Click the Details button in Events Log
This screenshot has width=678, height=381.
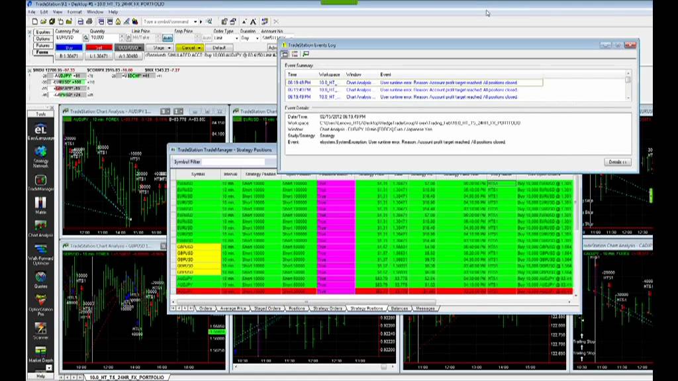[x=618, y=162]
